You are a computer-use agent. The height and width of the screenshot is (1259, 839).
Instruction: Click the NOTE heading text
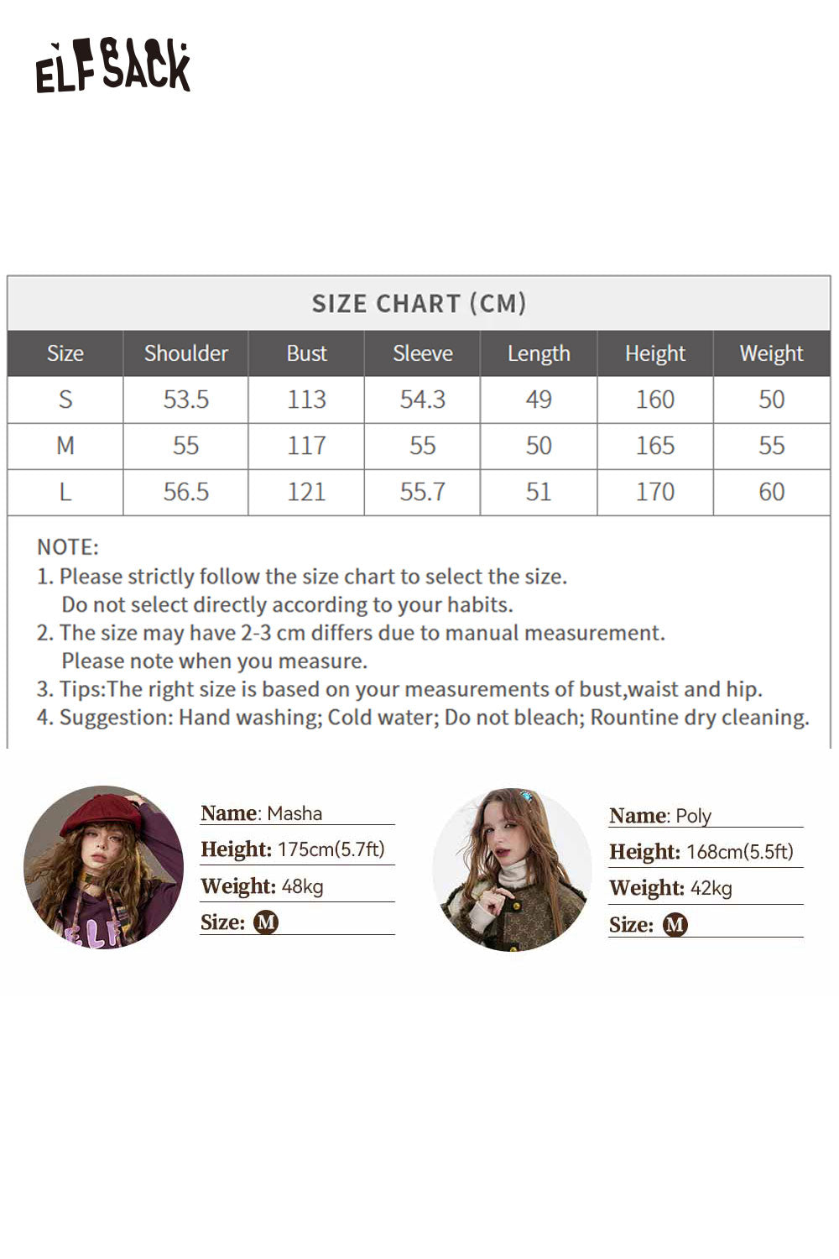(x=68, y=547)
